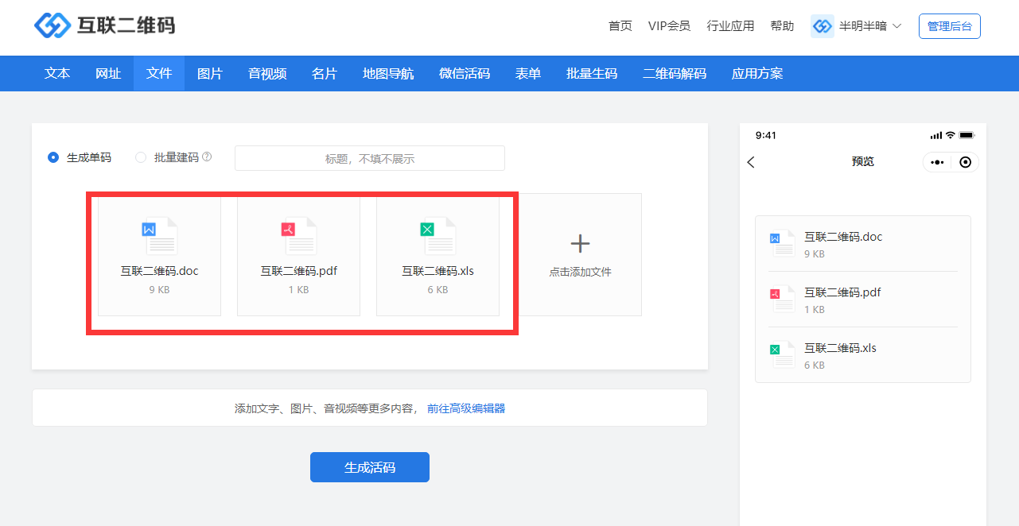Open the 前往高级编辑器 link
The height and width of the screenshot is (526, 1019).
click(x=466, y=408)
